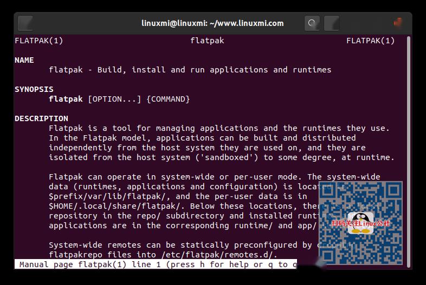
Task: Click the DESCRIPTION section heading
Action: 41,118
